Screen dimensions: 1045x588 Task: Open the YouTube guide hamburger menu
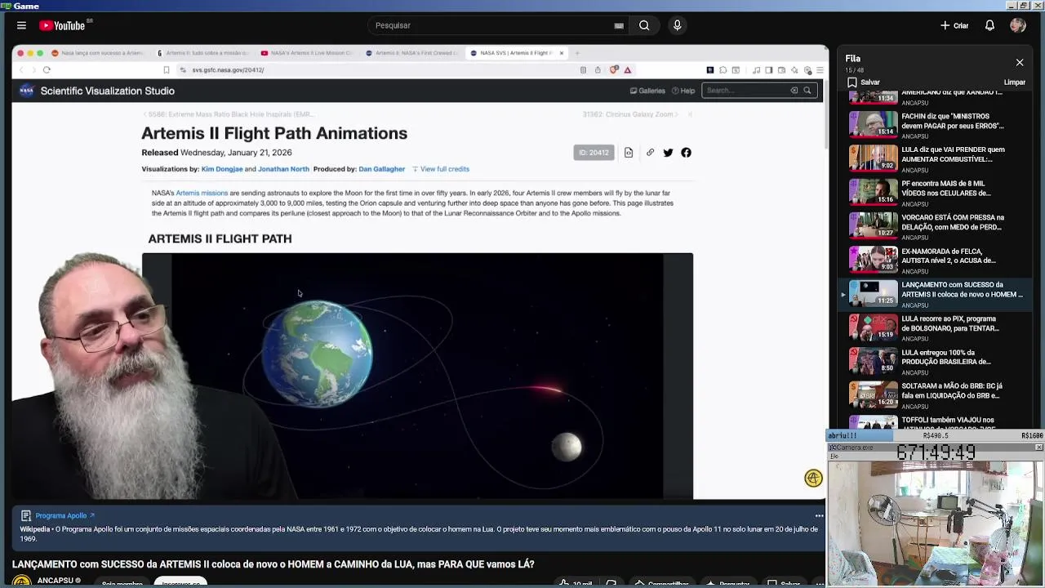(21, 25)
